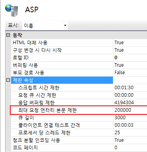Click the bold 0 value of 로캘 ID
The height and width of the screenshot is (152, 147).
point(116,58)
